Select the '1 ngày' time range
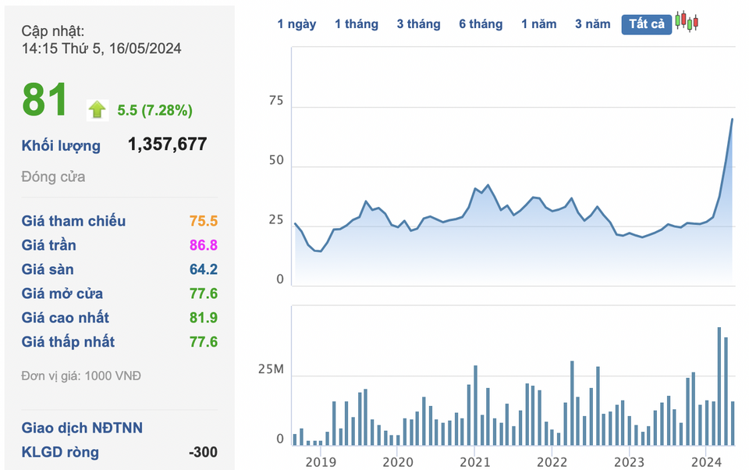The height and width of the screenshot is (470, 749). point(296,24)
